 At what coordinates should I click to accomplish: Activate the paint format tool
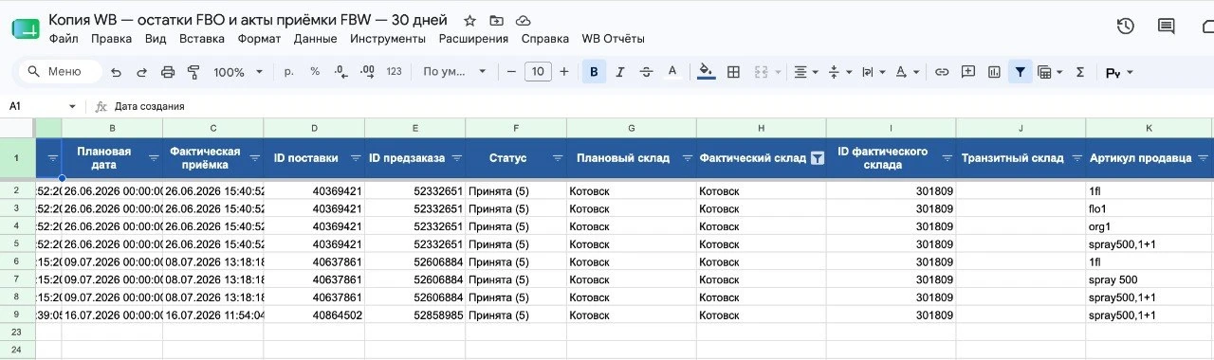tap(193, 72)
